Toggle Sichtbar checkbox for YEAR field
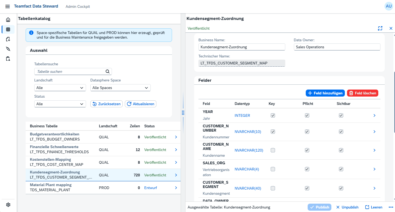 point(341,115)
